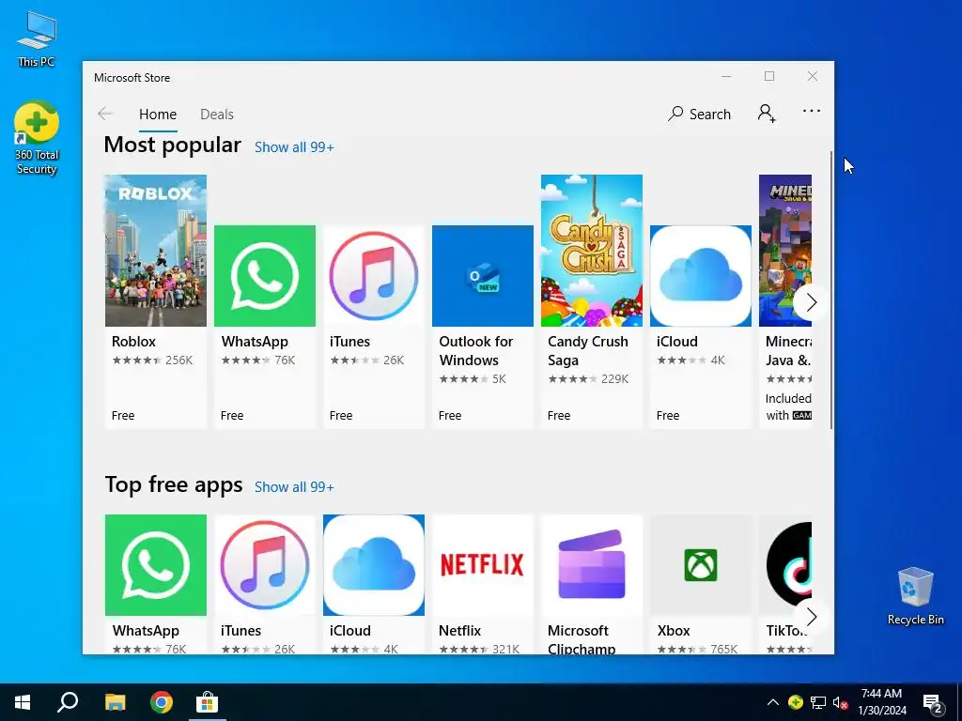Show all 99+ Top free apps
Image resolution: width=962 pixels, height=721 pixels.
[294, 487]
